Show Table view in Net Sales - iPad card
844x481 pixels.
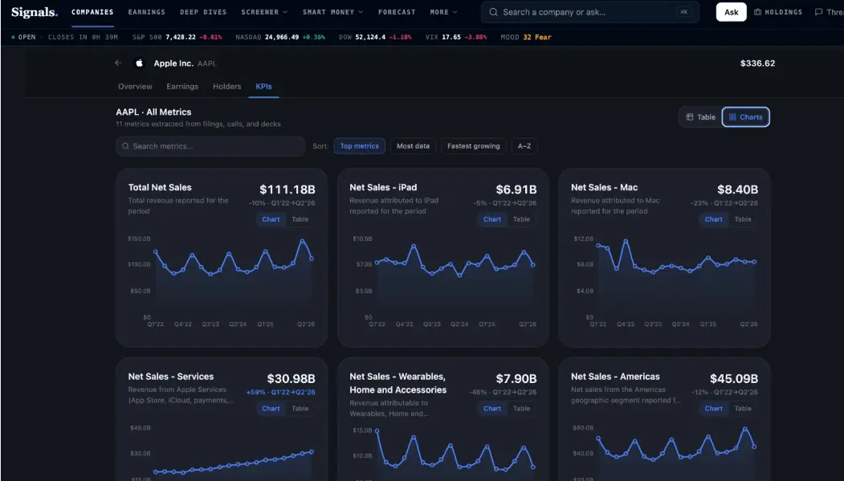click(x=521, y=219)
